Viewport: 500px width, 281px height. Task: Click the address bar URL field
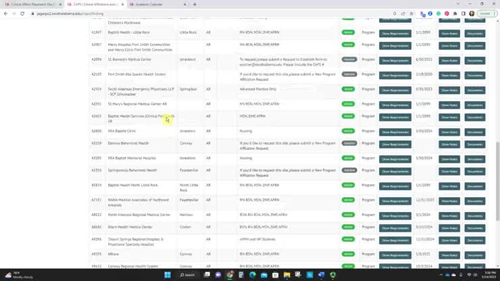pyautogui.click(x=210, y=14)
